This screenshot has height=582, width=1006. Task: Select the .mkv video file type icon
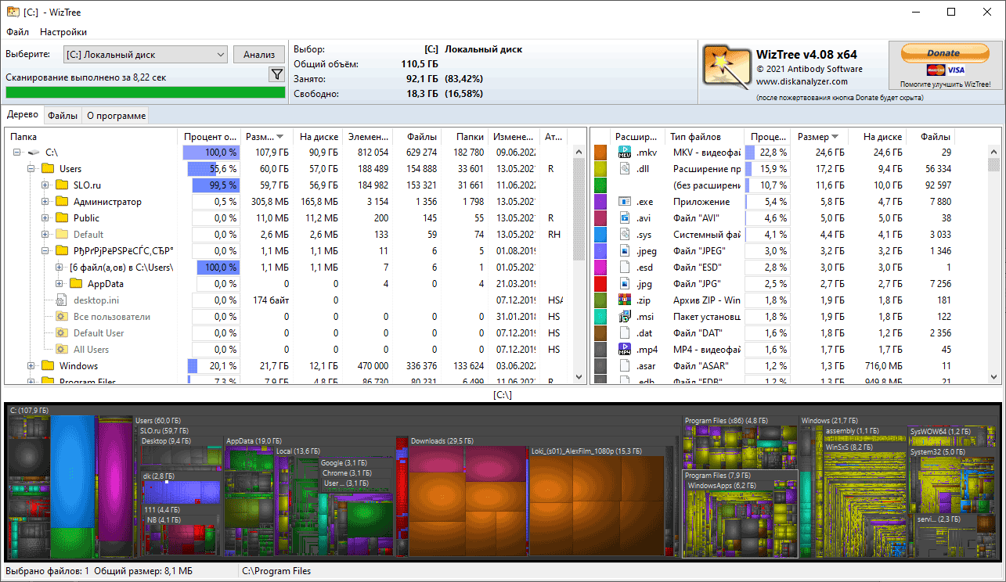(625, 152)
